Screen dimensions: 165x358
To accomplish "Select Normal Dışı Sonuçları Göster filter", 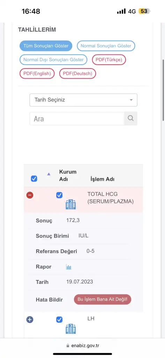I will 53,60.
